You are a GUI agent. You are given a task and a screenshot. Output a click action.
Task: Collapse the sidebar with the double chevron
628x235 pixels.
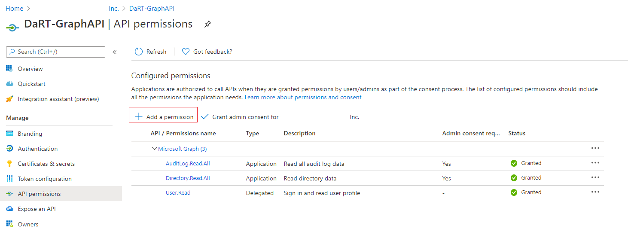(x=115, y=52)
